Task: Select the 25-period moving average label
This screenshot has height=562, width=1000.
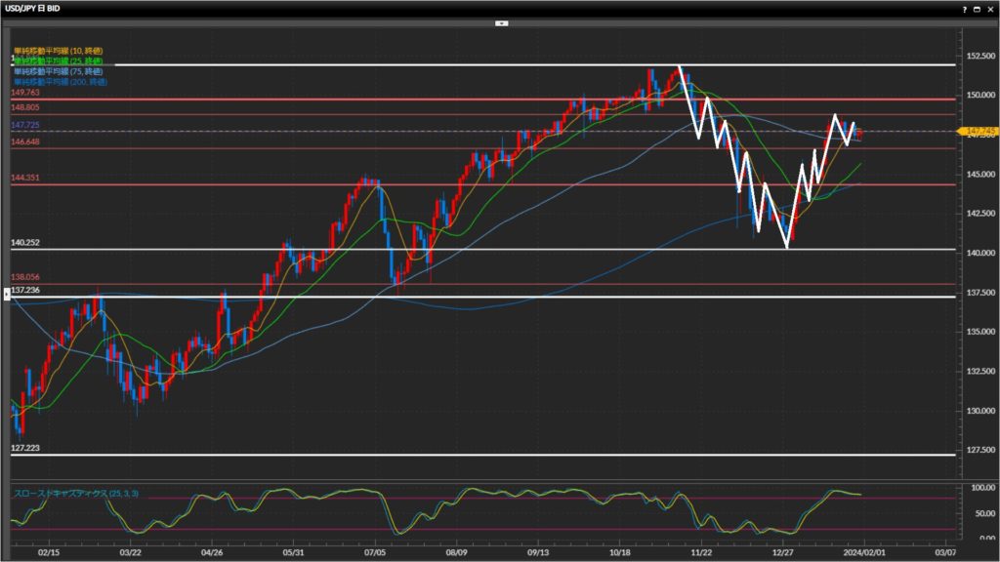Action: pos(59,60)
